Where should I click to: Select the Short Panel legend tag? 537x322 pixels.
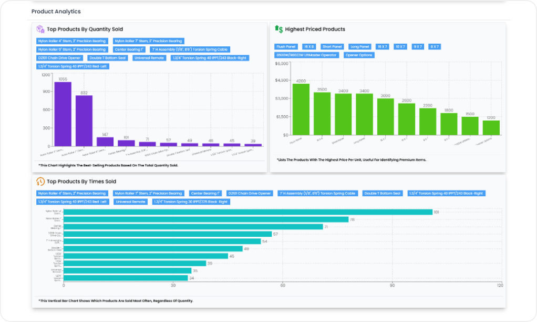[333, 47]
